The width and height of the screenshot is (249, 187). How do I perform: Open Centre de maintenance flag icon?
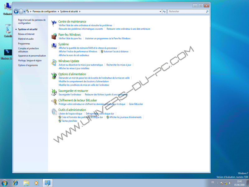(54, 23)
